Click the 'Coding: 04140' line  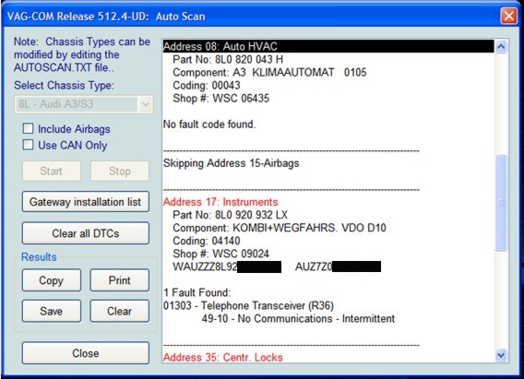207,241
